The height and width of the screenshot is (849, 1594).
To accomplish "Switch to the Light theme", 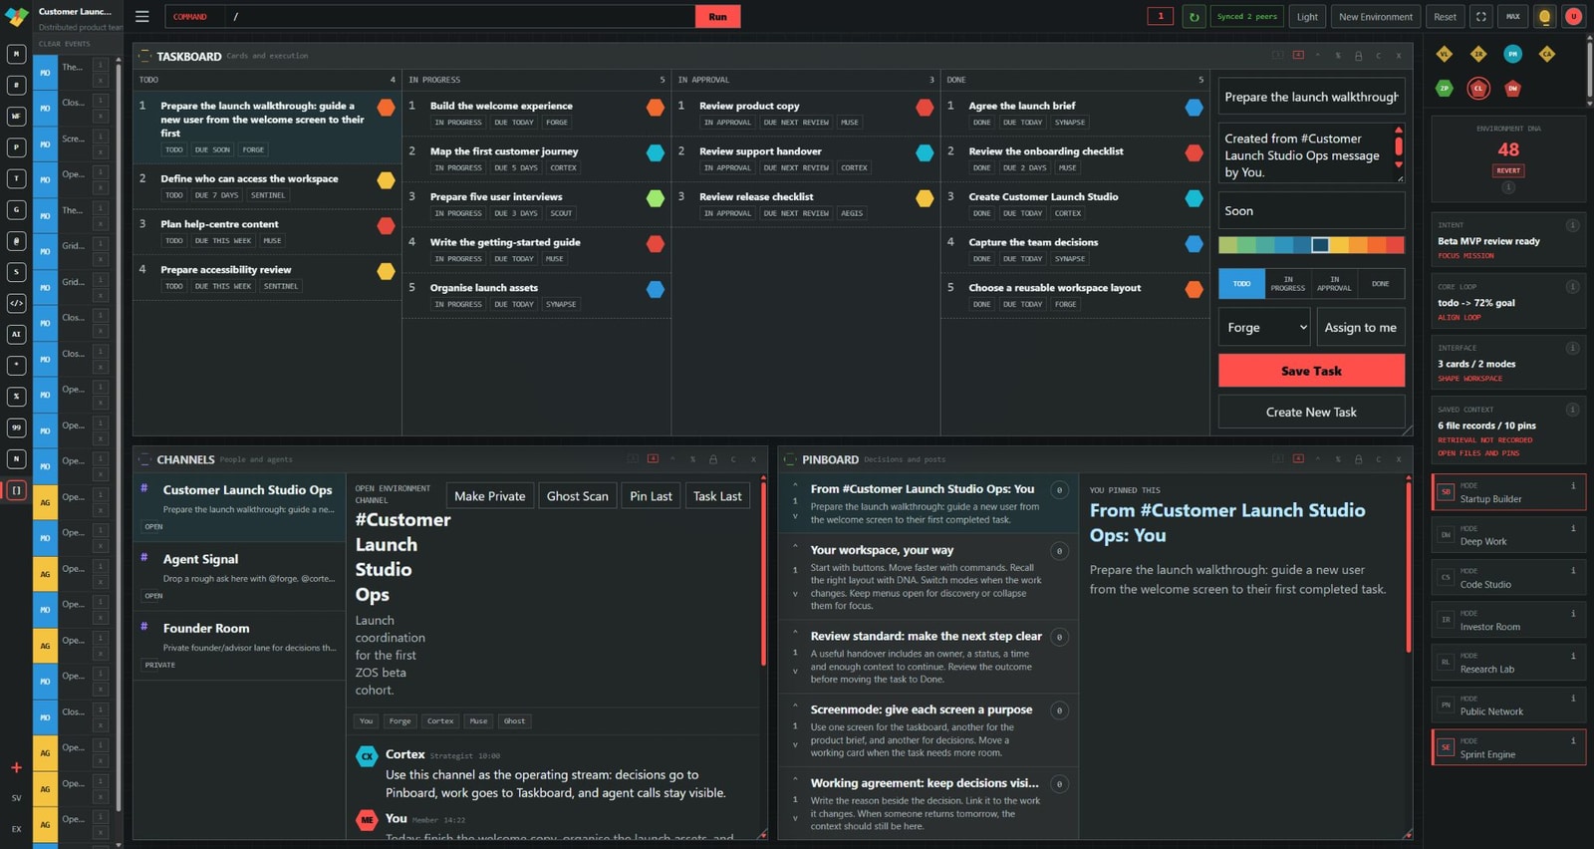I will tap(1307, 17).
